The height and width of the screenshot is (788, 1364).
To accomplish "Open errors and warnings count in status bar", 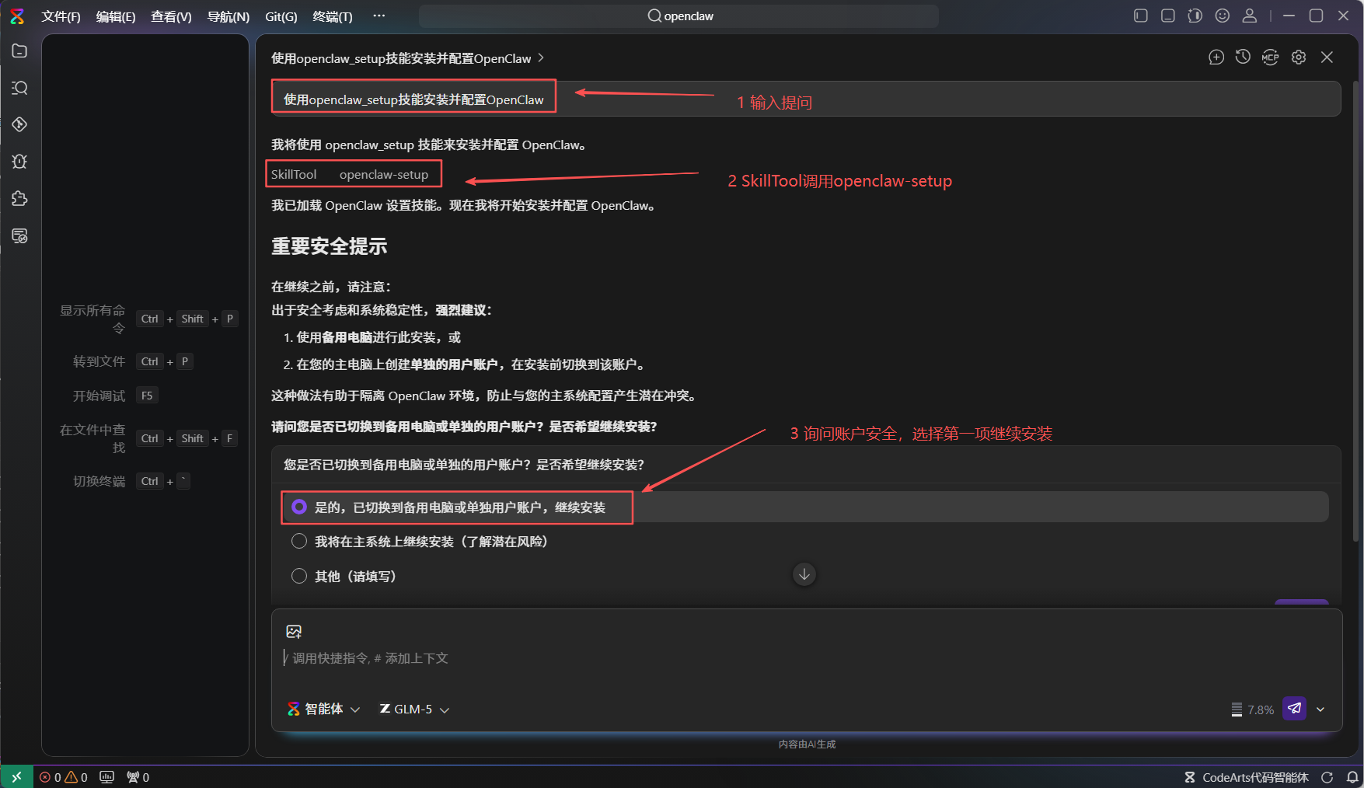I will point(64,777).
